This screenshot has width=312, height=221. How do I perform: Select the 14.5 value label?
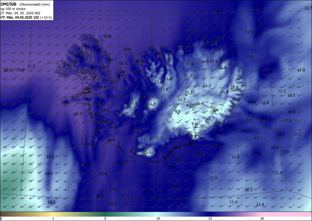point(280,134)
